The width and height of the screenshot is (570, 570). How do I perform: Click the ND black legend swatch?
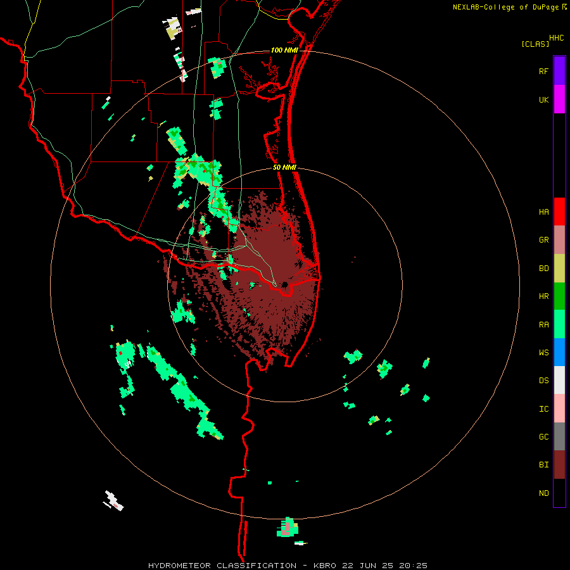[559, 493]
